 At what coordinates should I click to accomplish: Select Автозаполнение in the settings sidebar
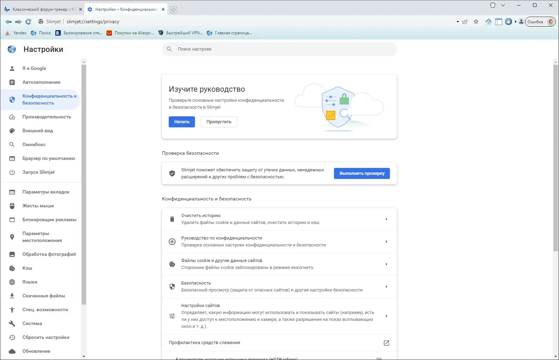[40, 82]
